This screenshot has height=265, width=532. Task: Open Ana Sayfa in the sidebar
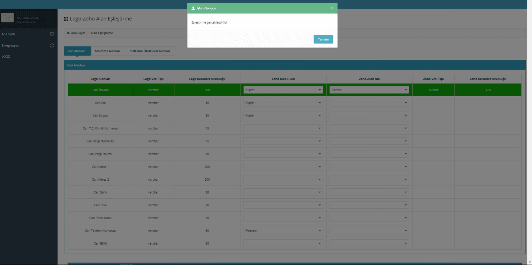point(9,34)
